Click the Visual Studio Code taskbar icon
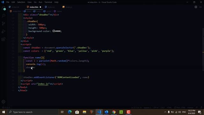Image resolution: width=204 pixels, height=115 pixels. 99,112
